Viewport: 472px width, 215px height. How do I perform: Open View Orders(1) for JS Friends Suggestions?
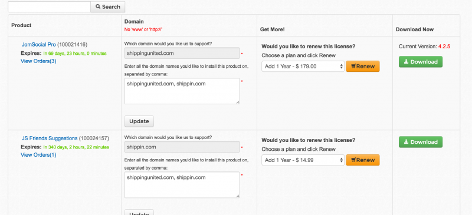click(x=38, y=155)
